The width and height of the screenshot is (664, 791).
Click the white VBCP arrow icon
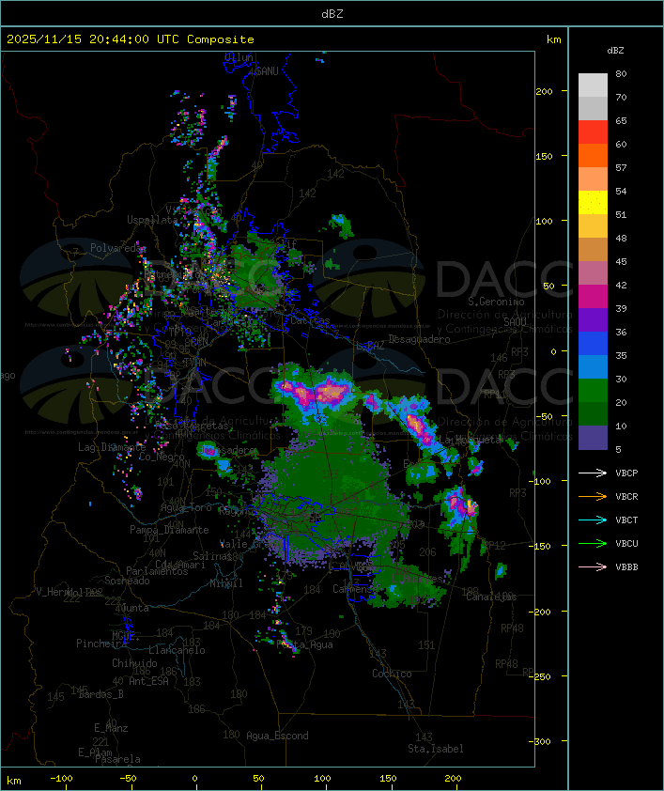[593, 473]
